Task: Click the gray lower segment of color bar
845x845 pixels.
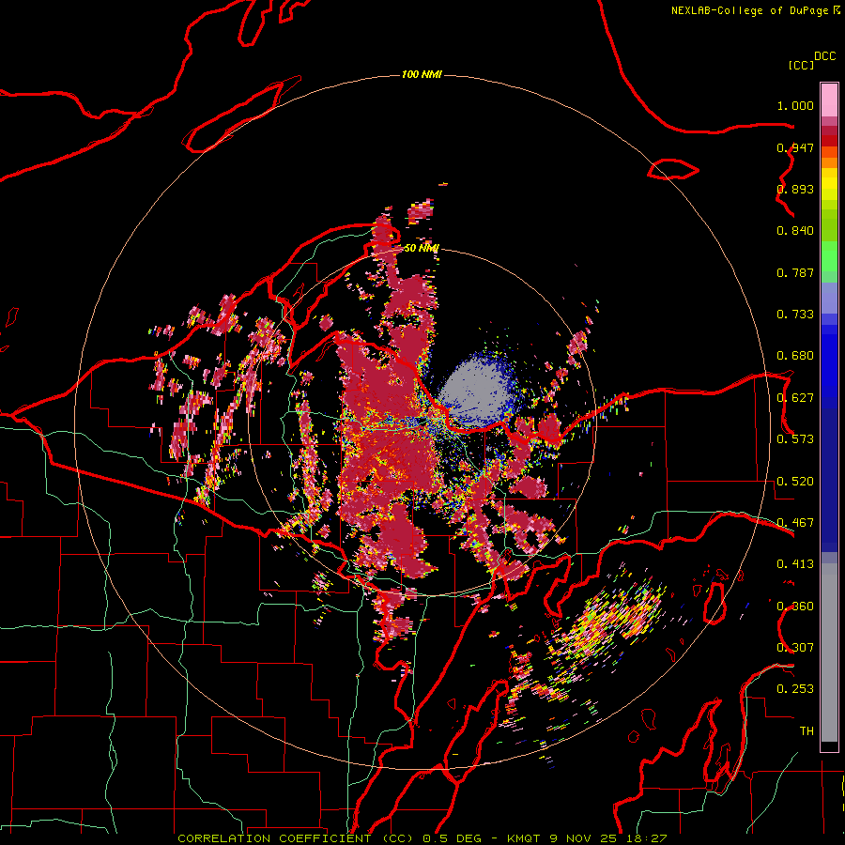Action: [x=829, y=653]
